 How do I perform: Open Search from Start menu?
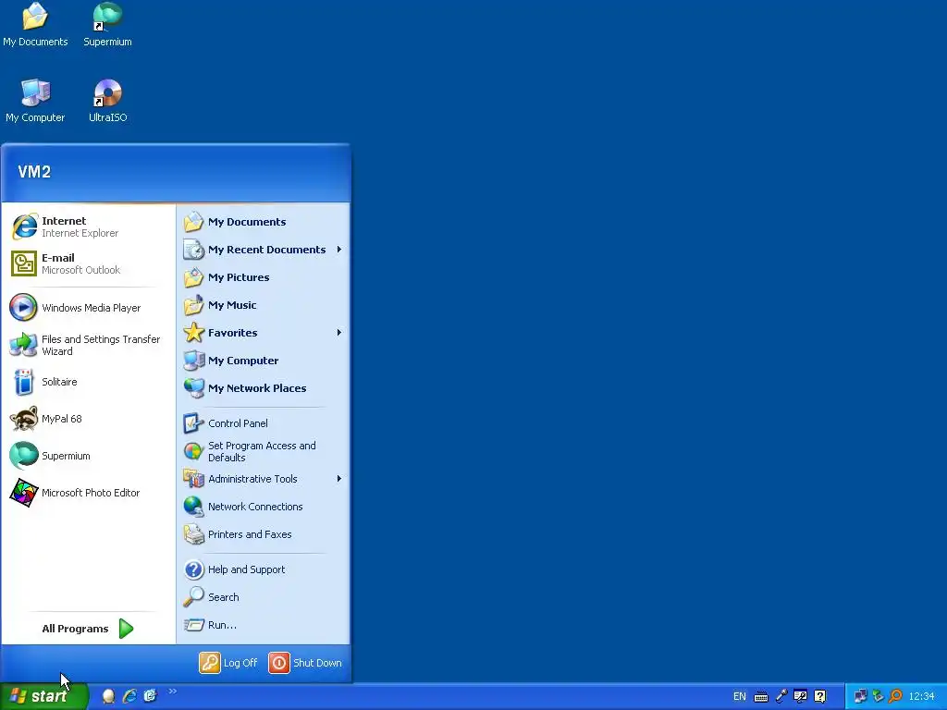pos(264,597)
